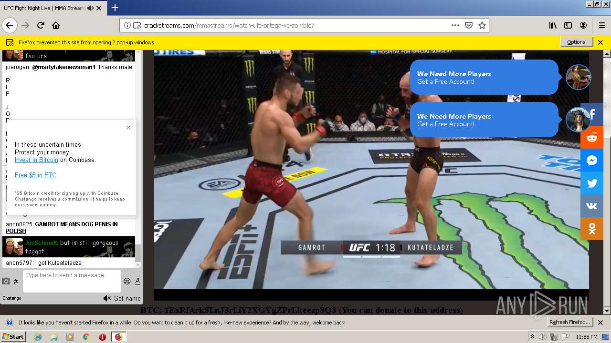Switch to Firefox taskbar button
Image resolution: width=611 pixels, height=343 pixels.
coord(118,337)
